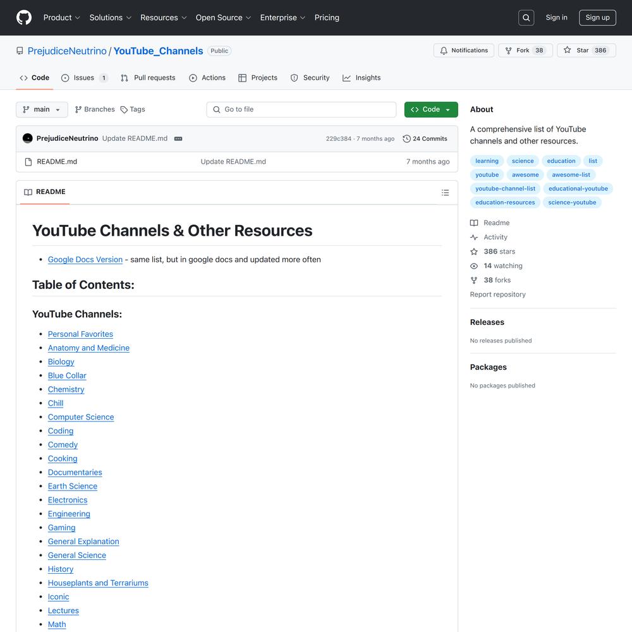Expand the Product menu
Image resolution: width=632 pixels, height=632 pixels.
coord(62,18)
